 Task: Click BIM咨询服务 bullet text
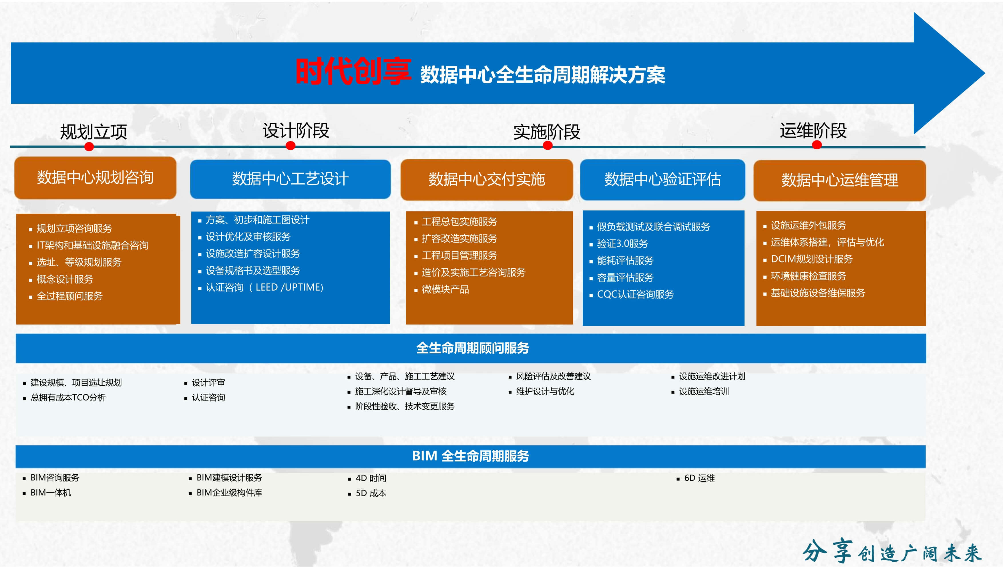pos(55,478)
